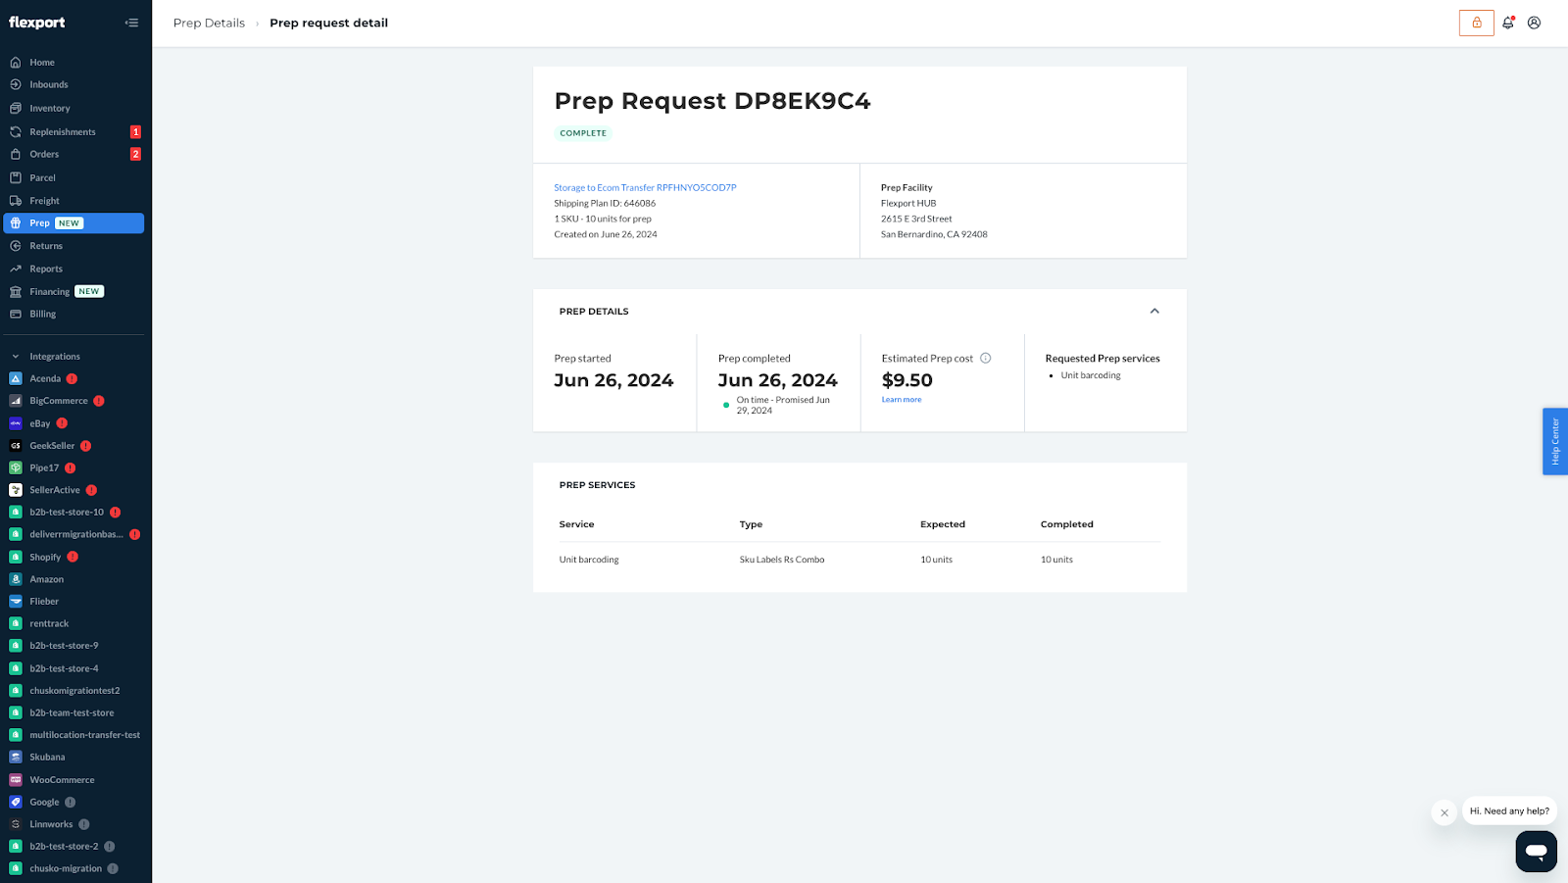1568x883 pixels.
Task: Open the Freight truck icon
Action: tap(15, 200)
